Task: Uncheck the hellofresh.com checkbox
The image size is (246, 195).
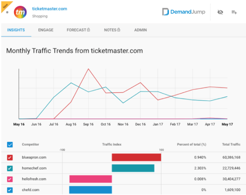Action: coord(10,179)
